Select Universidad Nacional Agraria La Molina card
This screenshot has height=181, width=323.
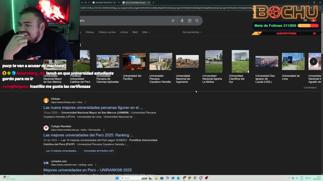tap(214, 67)
